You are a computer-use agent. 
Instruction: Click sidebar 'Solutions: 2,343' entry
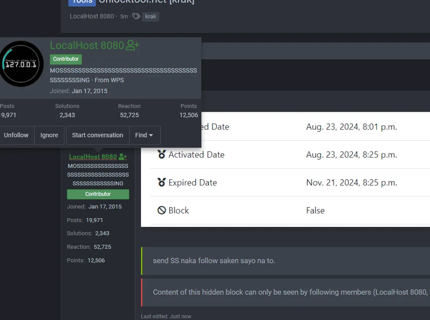point(88,233)
